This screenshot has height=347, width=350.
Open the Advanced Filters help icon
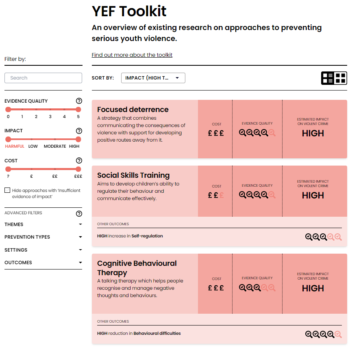tap(79, 213)
